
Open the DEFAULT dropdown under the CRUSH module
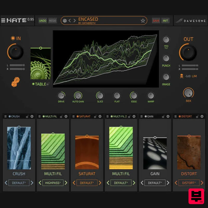pos(18,183)
